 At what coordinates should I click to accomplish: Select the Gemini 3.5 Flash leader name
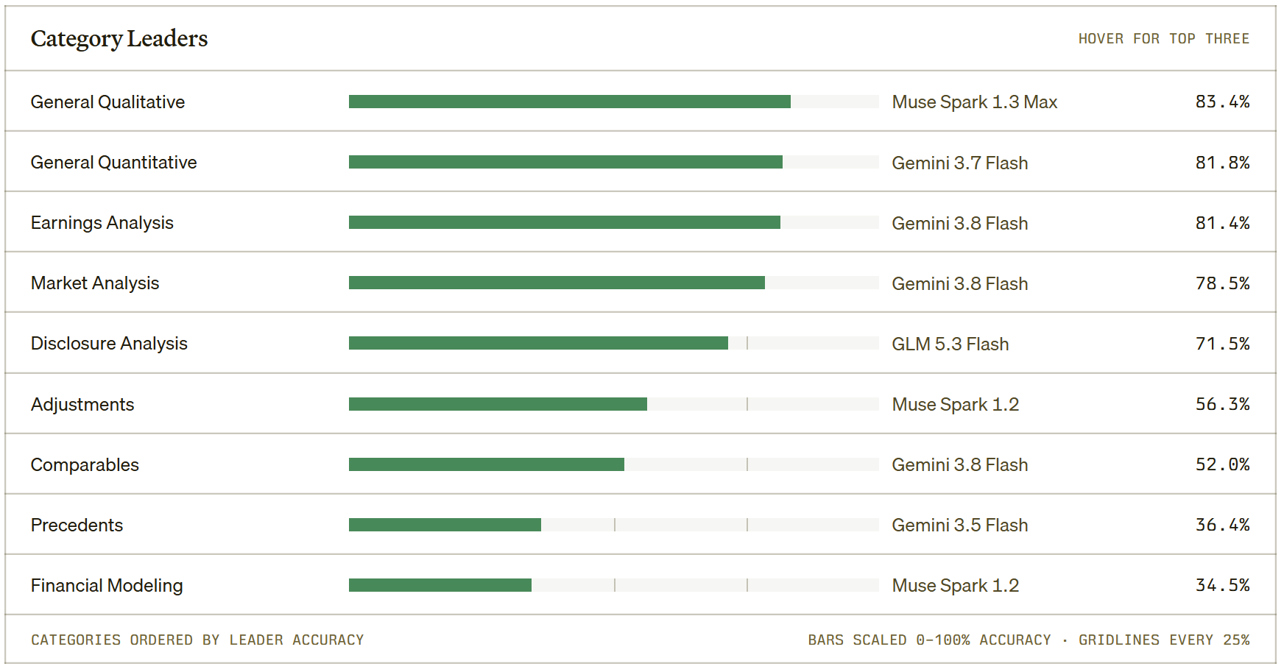pyautogui.click(x=960, y=525)
